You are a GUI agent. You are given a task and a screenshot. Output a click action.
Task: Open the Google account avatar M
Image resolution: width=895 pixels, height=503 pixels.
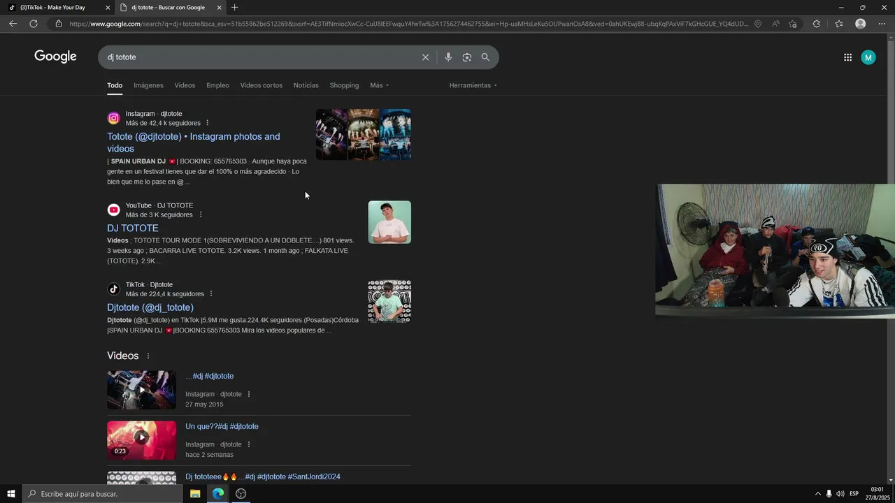point(868,57)
